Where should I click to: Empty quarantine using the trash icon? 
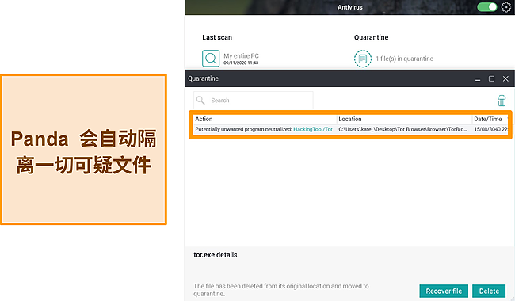502,101
